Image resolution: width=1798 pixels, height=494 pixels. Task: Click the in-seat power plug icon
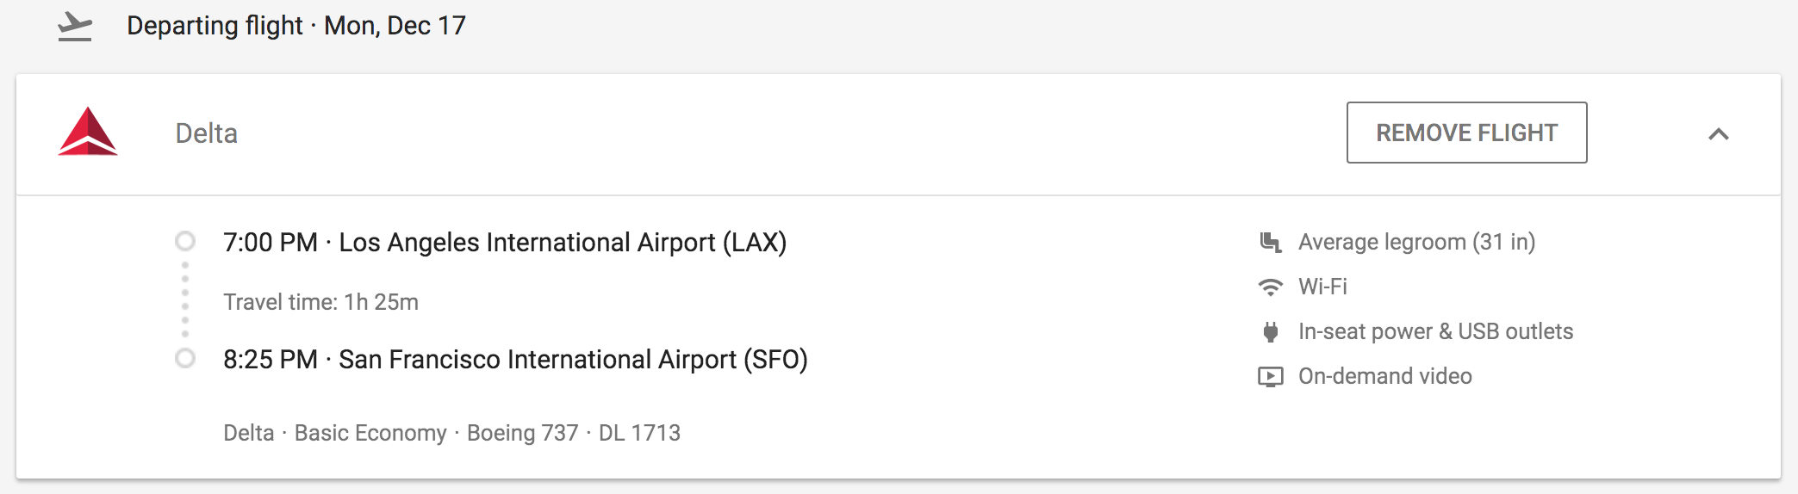coord(1270,332)
